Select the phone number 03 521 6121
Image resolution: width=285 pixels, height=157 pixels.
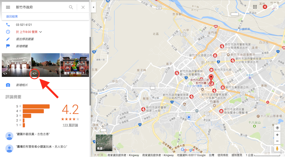tap(24, 25)
